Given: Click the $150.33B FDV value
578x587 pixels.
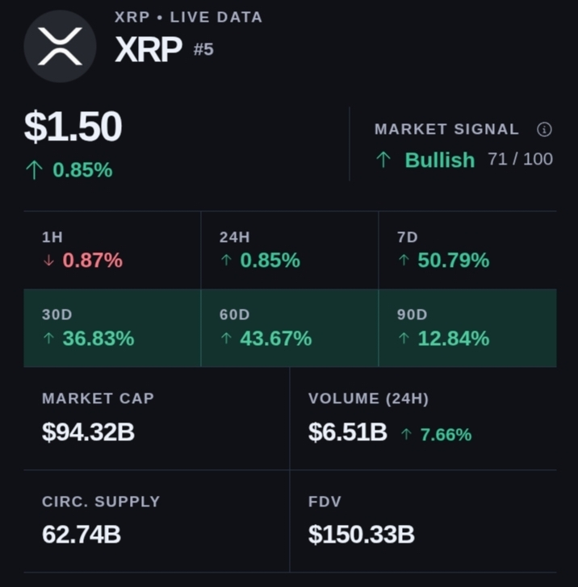Looking at the screenshot, I should click(x=362, y=535).
